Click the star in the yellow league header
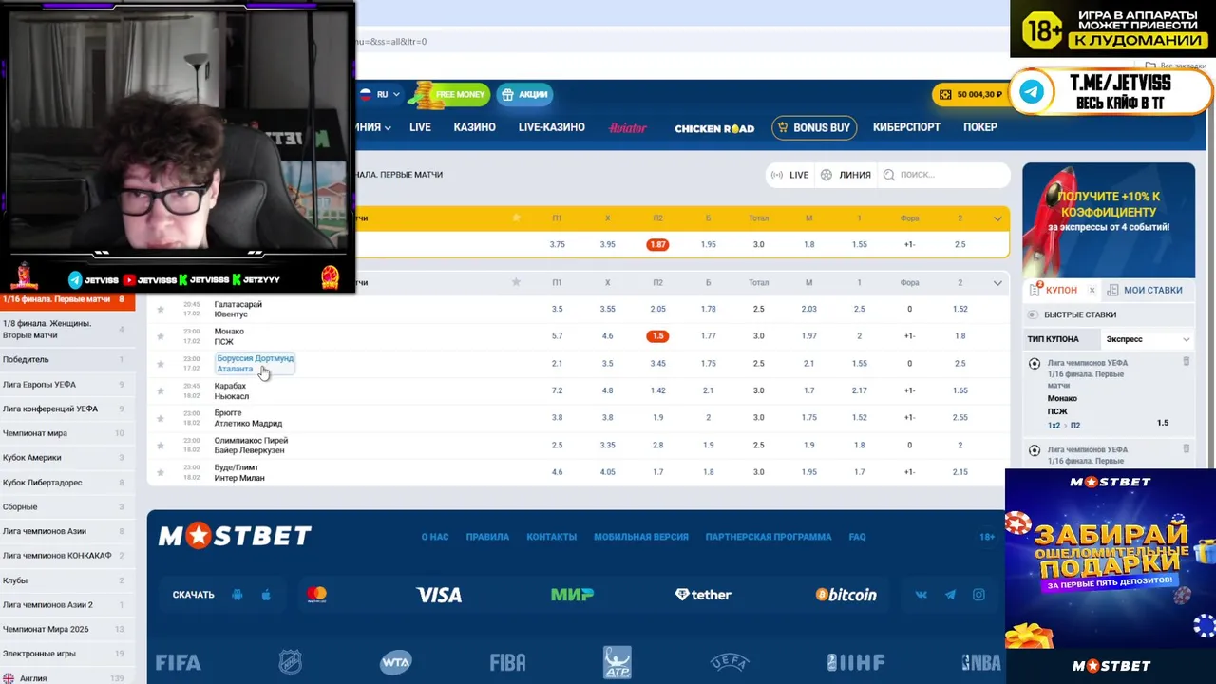1216x684 pixels. click(516, 218)
